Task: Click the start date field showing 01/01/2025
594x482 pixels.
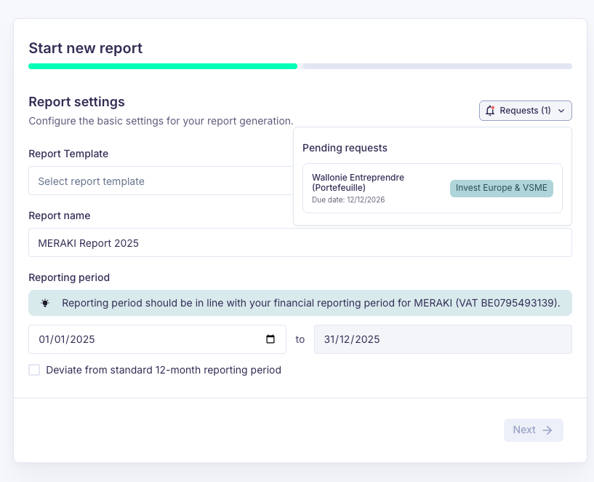Action: point(109,339)
